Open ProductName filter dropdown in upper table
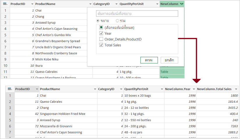The image size is (240, 139). coord(90,4)
